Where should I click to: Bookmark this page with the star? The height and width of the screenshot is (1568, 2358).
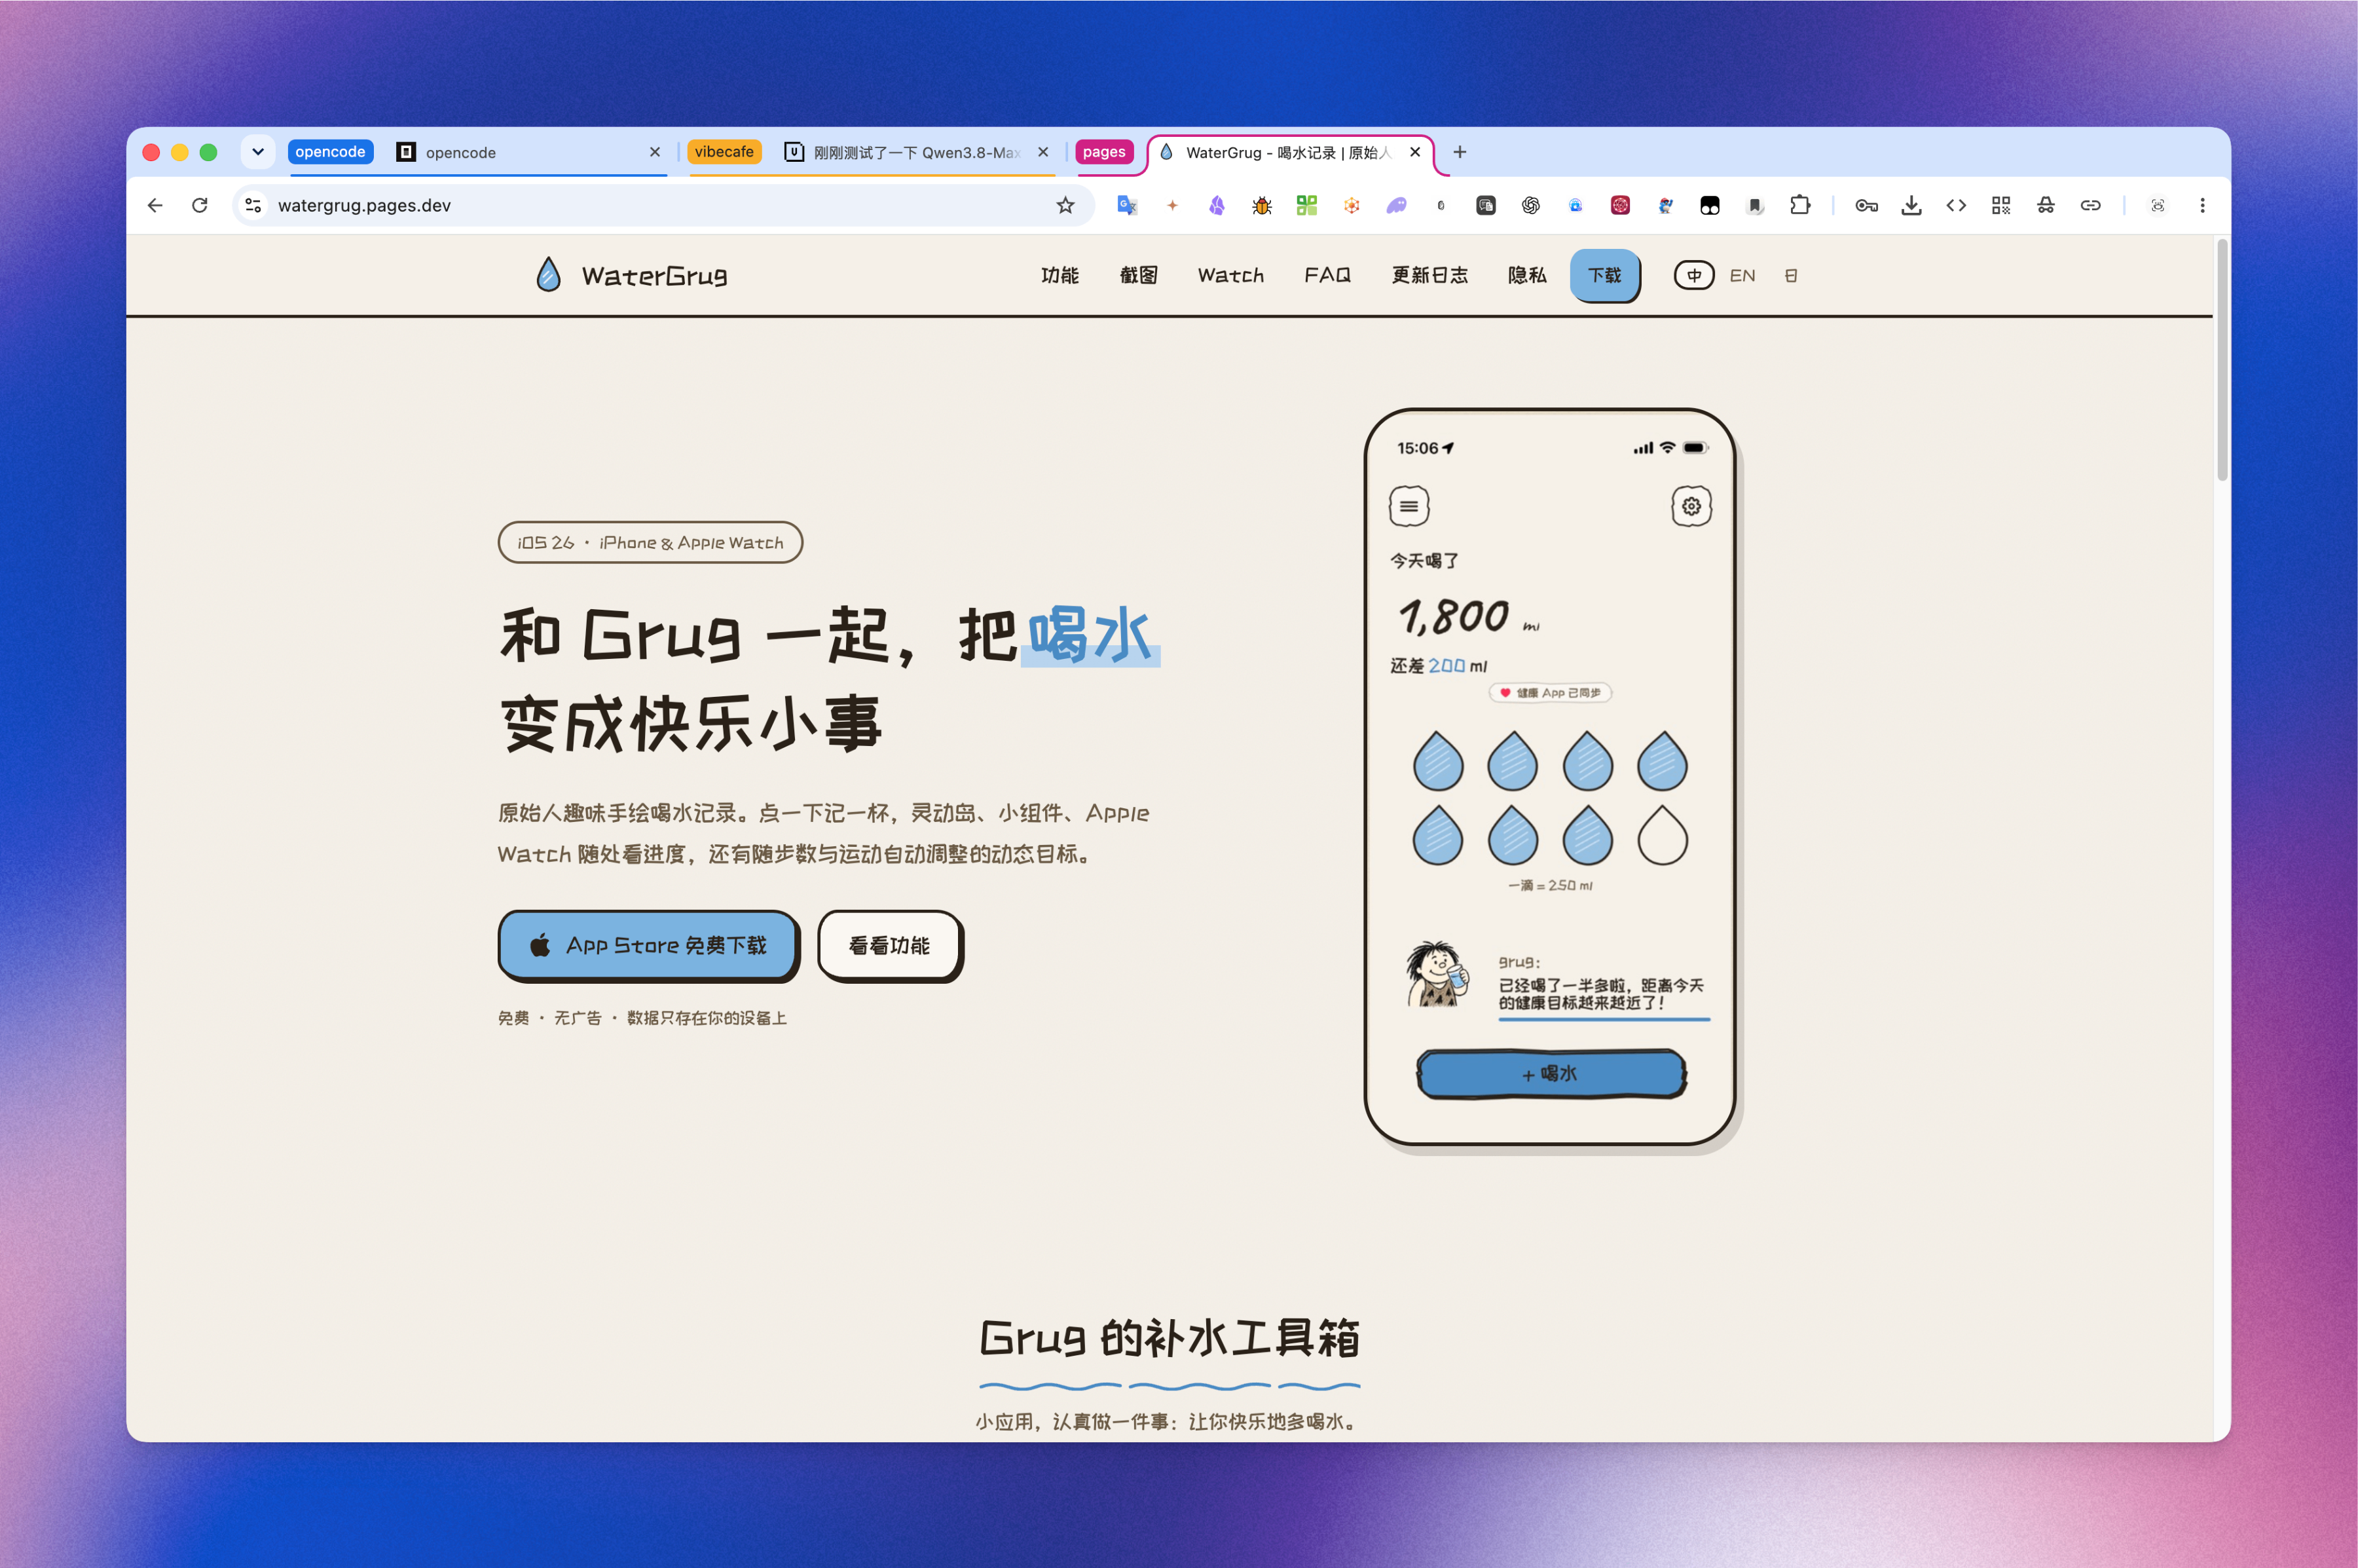click(1065, 205)
